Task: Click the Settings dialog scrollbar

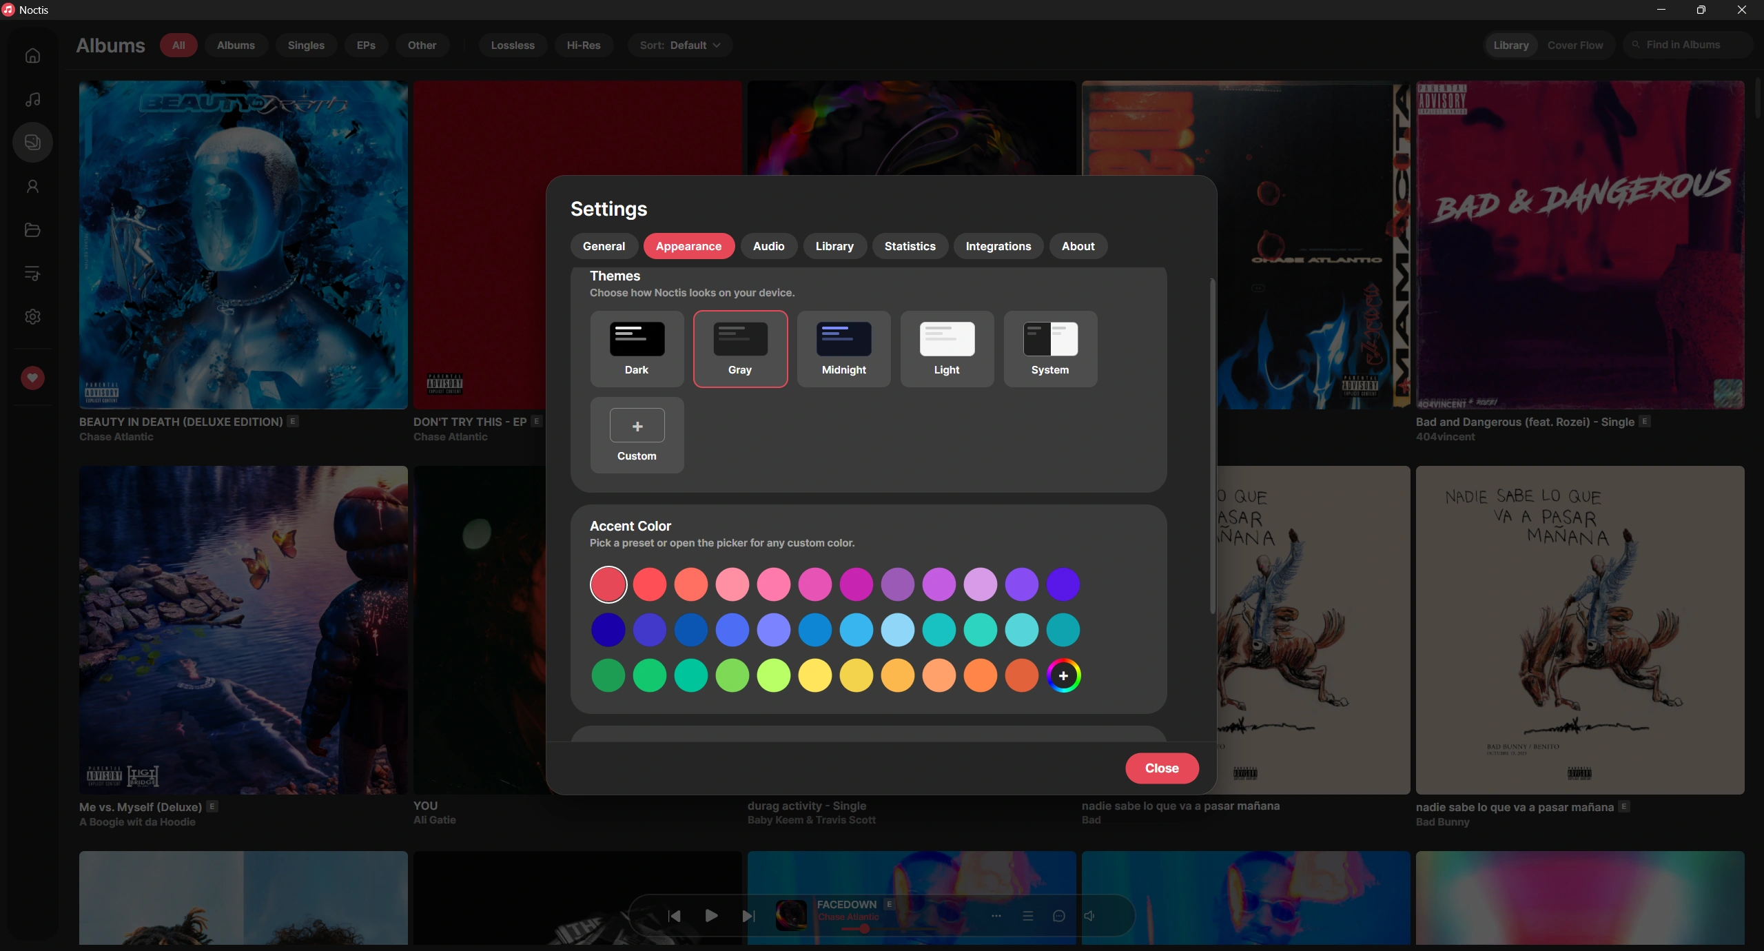Action: click(1212, 447)
